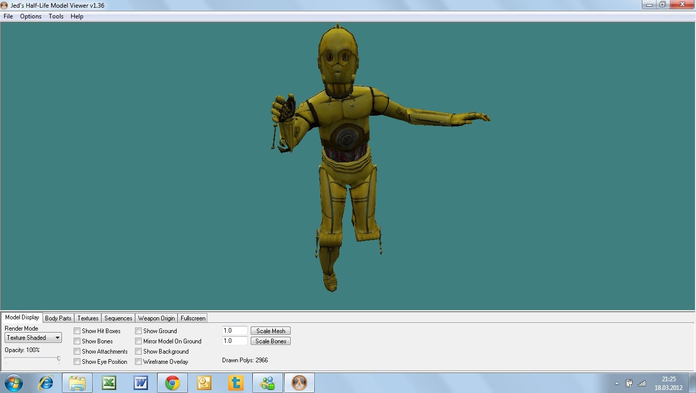Select the Half-Life Model Viewer taskbar icon
This screenshot has height=393, width=696.
[x=299, y=383]
